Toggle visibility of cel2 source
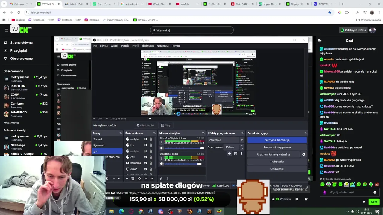The image size is (383, 215). (146, 157)
